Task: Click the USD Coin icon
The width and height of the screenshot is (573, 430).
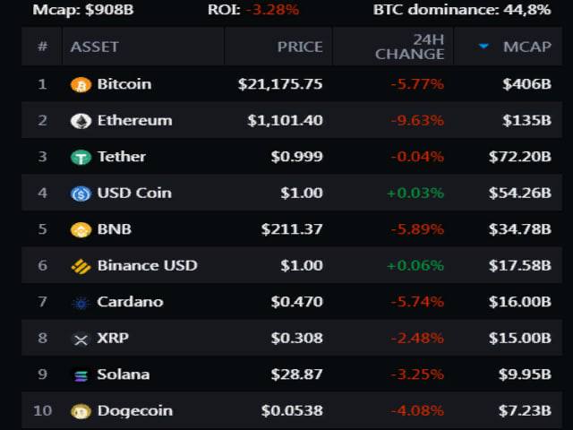Action: (81, 193)
